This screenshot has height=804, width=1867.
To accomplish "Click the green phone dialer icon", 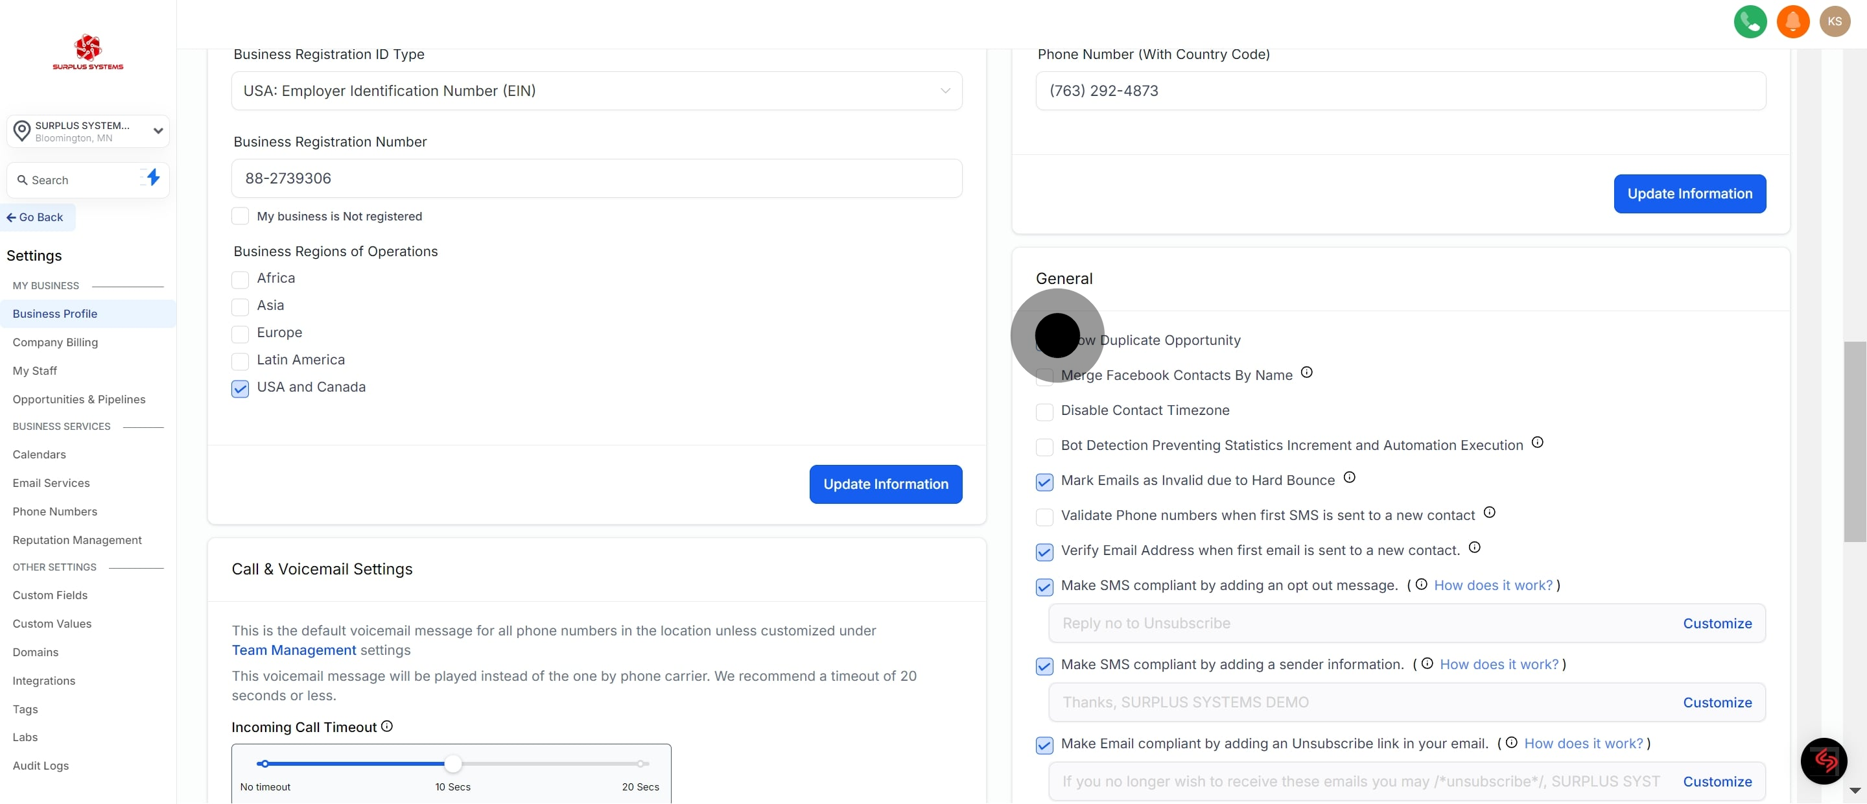I will pyautogui.click(x=1750, y=22).
